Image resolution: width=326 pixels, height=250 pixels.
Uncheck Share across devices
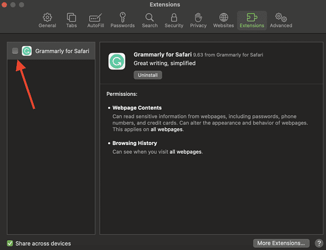point(10,243)
